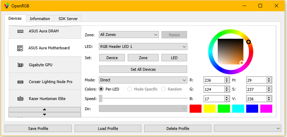287x137 pixels.
Task: Select the Random colors radio button
Action: click(163, 89)
